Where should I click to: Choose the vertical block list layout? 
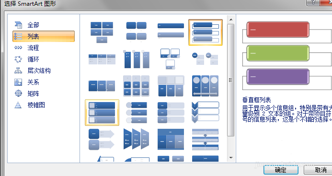point(171,113)
